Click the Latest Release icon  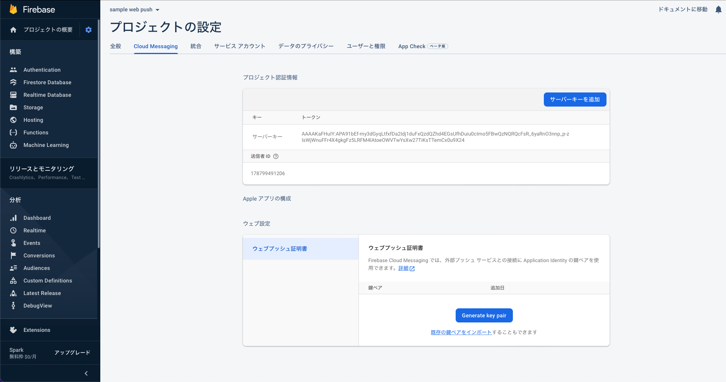click(x=13, y=293)
